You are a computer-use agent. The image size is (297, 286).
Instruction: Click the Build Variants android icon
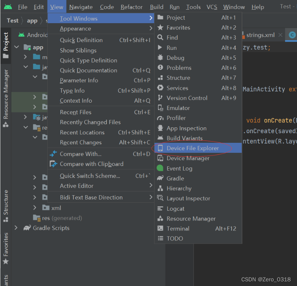[x=160, y=138]
